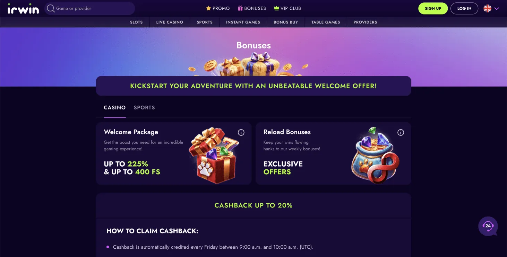Click the irwin logo

23,9
